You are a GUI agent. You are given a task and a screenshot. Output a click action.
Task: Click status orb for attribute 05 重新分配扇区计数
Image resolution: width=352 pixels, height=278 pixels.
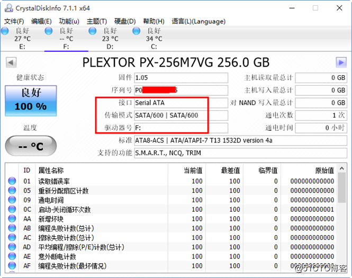(x=12, y=190)
